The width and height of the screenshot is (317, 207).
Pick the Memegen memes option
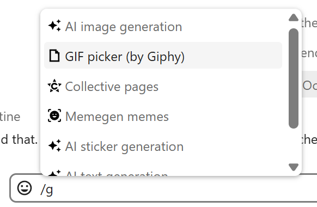163,115
